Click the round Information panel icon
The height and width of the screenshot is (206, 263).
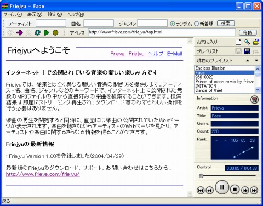point(254,100)
